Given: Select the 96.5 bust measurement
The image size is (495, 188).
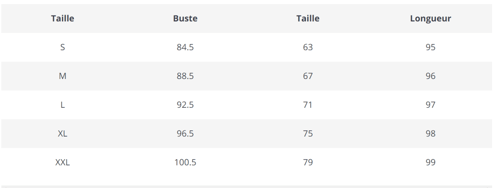Looking at the screenshot, I should pos(185,134).
